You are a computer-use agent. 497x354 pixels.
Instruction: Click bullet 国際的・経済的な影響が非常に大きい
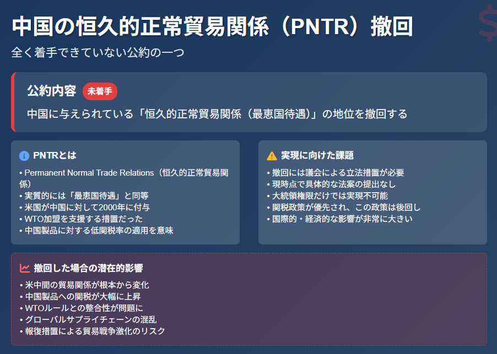tap(339, 219)
